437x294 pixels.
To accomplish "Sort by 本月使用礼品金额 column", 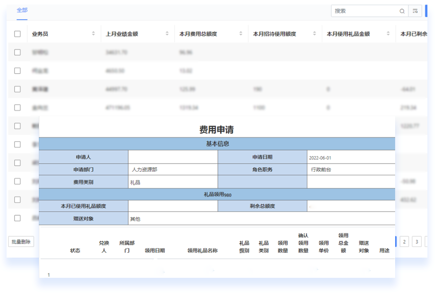I will coord(388,34).
